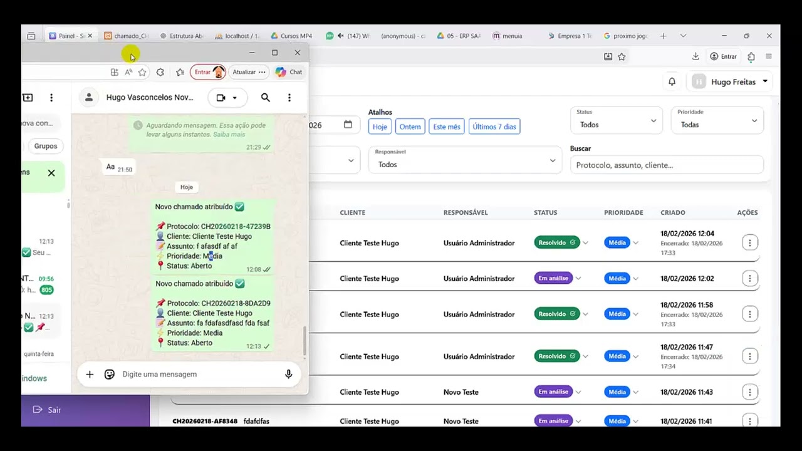802x451 pixels.
Task: Click the Hoje shortcut button
Action: click(380, 127)
